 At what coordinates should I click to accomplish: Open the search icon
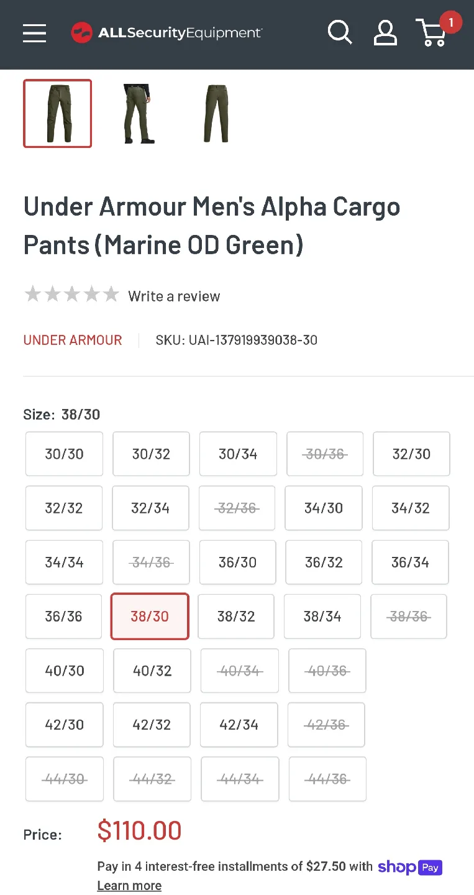pyautogui.click(x=340, y=32)
